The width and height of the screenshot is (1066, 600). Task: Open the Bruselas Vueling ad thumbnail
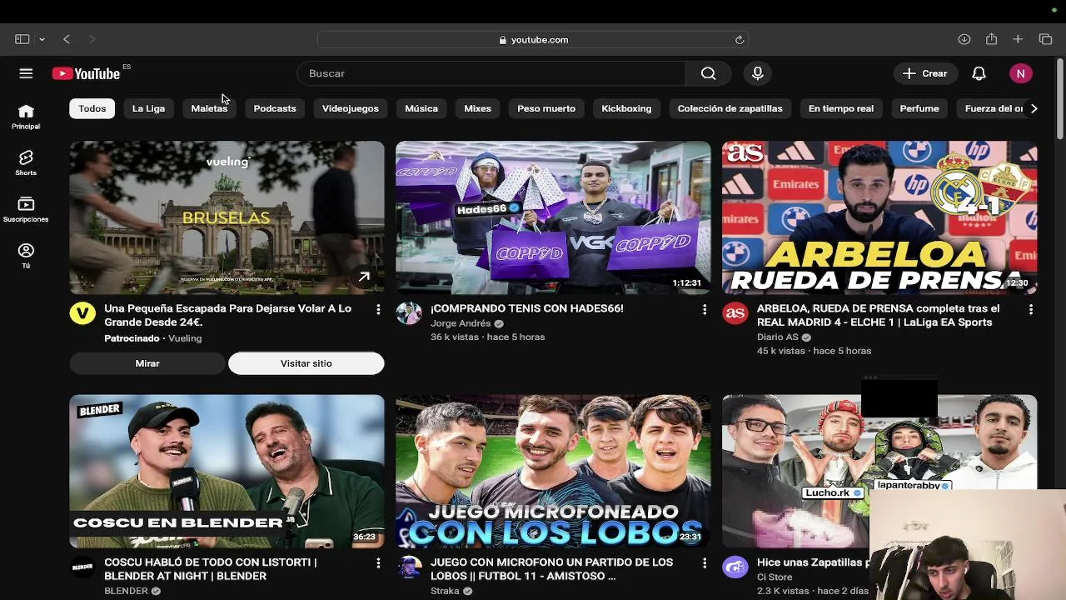(x=227, y=217)
